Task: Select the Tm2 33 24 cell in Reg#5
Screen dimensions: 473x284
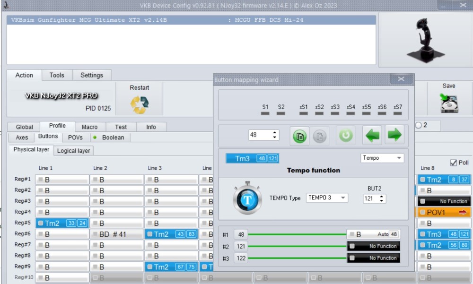Action: (62, 223)
